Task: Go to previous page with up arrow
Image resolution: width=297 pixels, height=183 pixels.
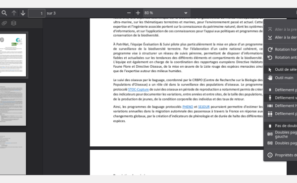Action: point(14,13)
